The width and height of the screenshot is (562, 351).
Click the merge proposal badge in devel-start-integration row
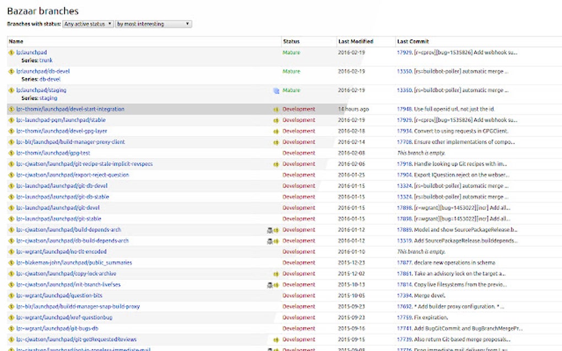tap(276, 109)
